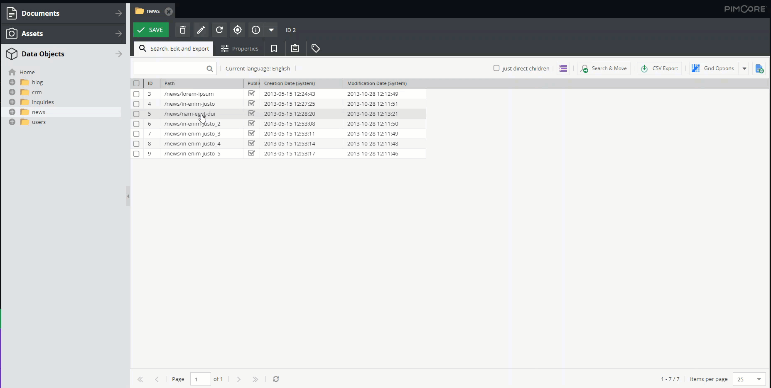Open the tags icon tab

tap(316, 48)
